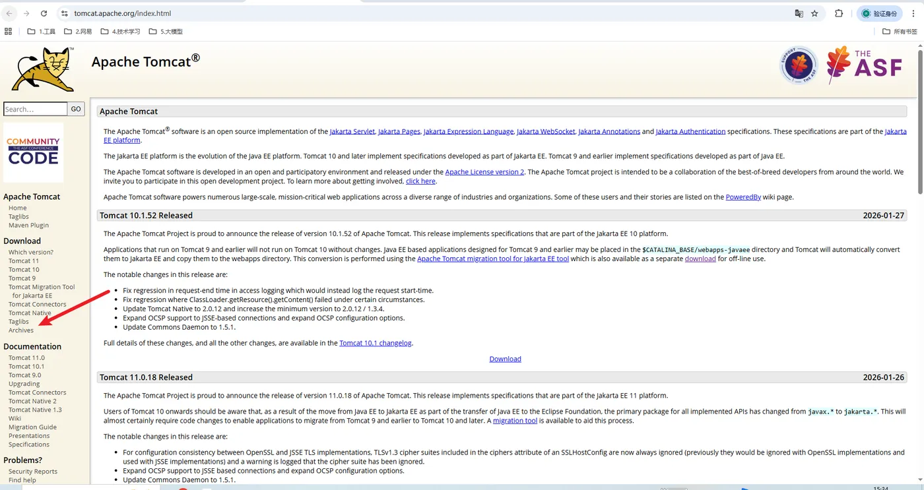Screen dimensions: 924x490
Task: Open the PoweredBy wiki link
Action: pyautogui.click(x=743, y=197)
